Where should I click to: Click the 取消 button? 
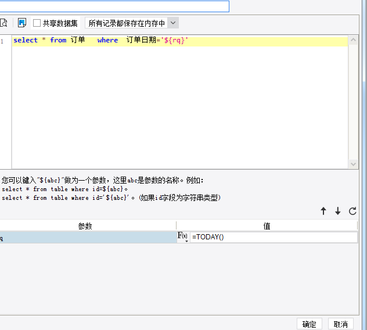340,324
